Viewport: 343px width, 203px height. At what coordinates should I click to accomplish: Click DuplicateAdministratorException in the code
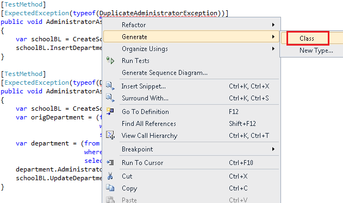[x=158, y=13]
